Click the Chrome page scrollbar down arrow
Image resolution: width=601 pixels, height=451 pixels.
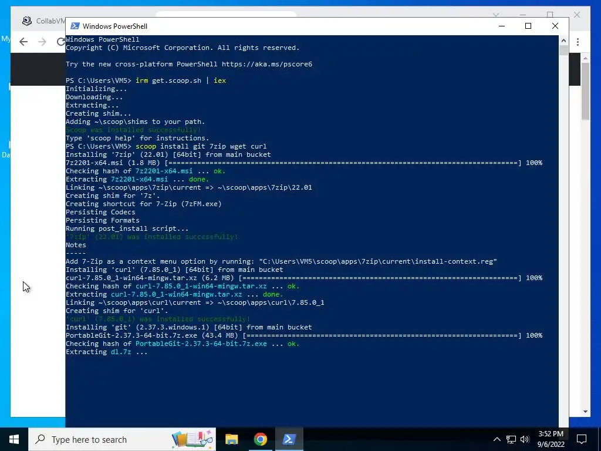[585, 412]
